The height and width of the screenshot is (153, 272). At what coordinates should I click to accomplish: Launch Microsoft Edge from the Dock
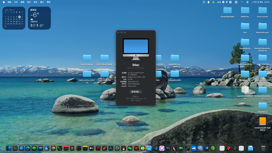tap(28, 148)
